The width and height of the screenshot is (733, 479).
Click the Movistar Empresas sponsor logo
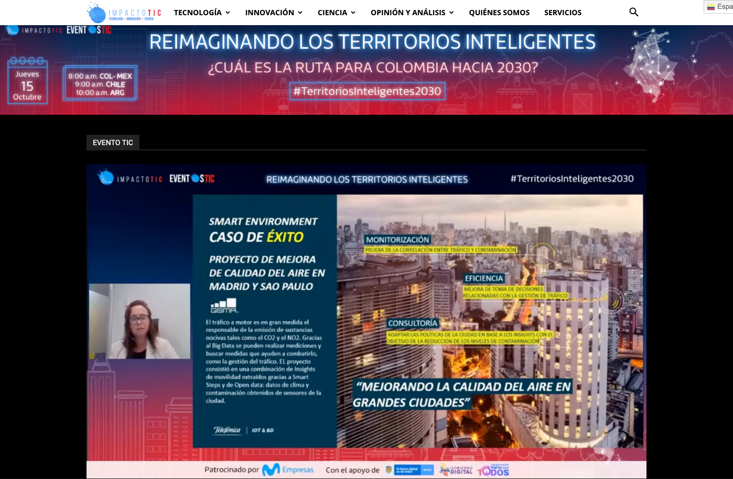coord(288,470)
